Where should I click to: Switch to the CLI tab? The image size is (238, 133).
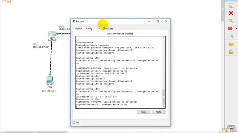(98, 28)
